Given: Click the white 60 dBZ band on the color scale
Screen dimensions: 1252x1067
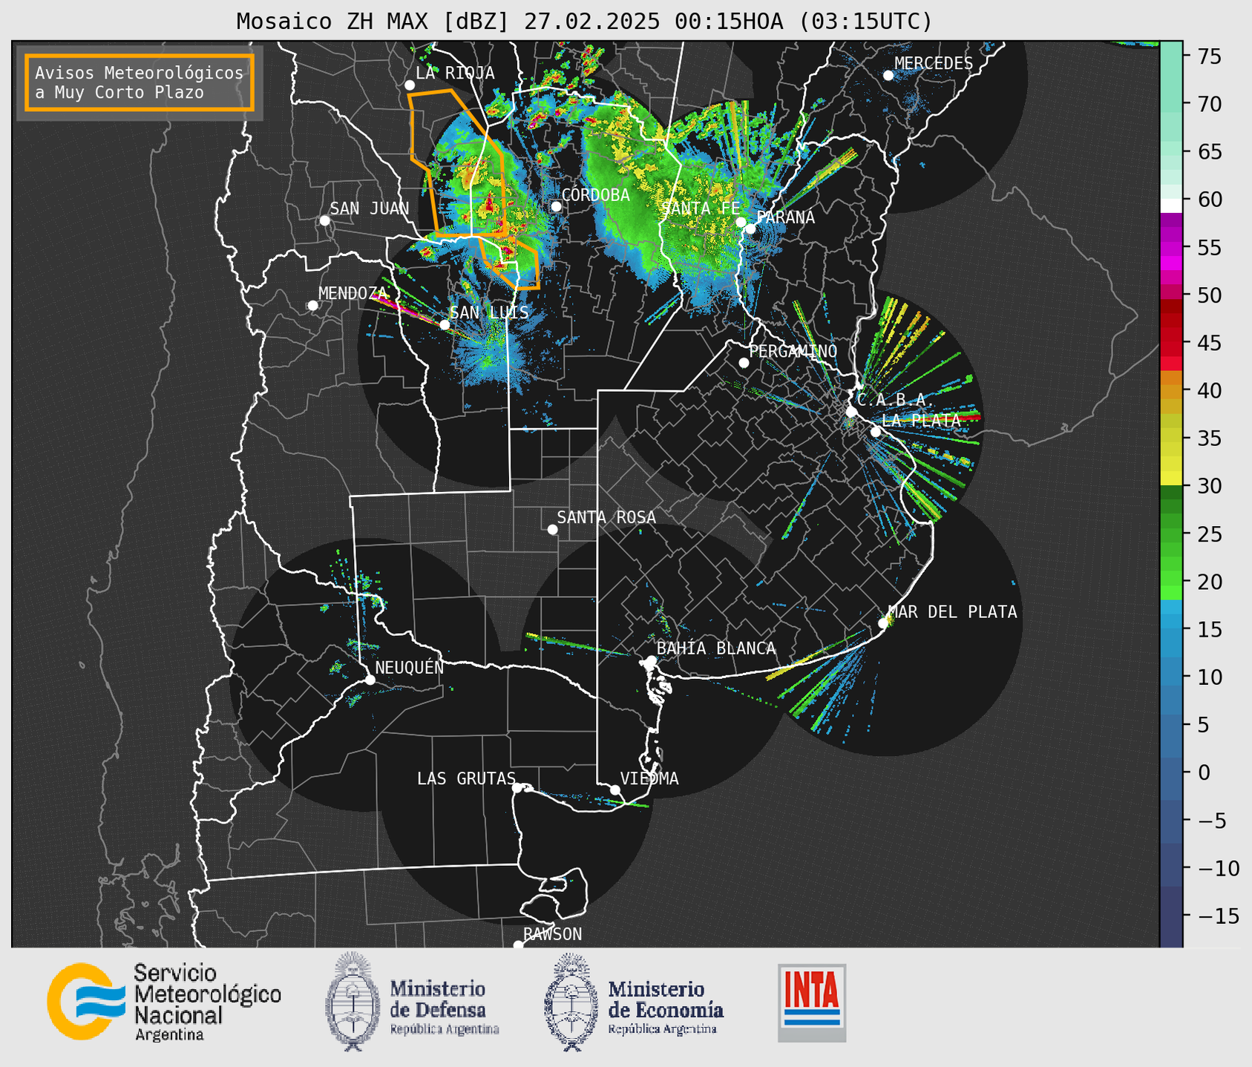Looking at the screenshot, I should 1171,206.
